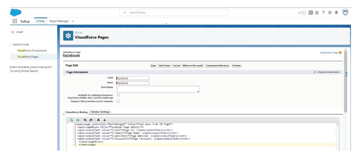Click the Cancel button
The image size is (361, 158).
[x=176, y=66]
